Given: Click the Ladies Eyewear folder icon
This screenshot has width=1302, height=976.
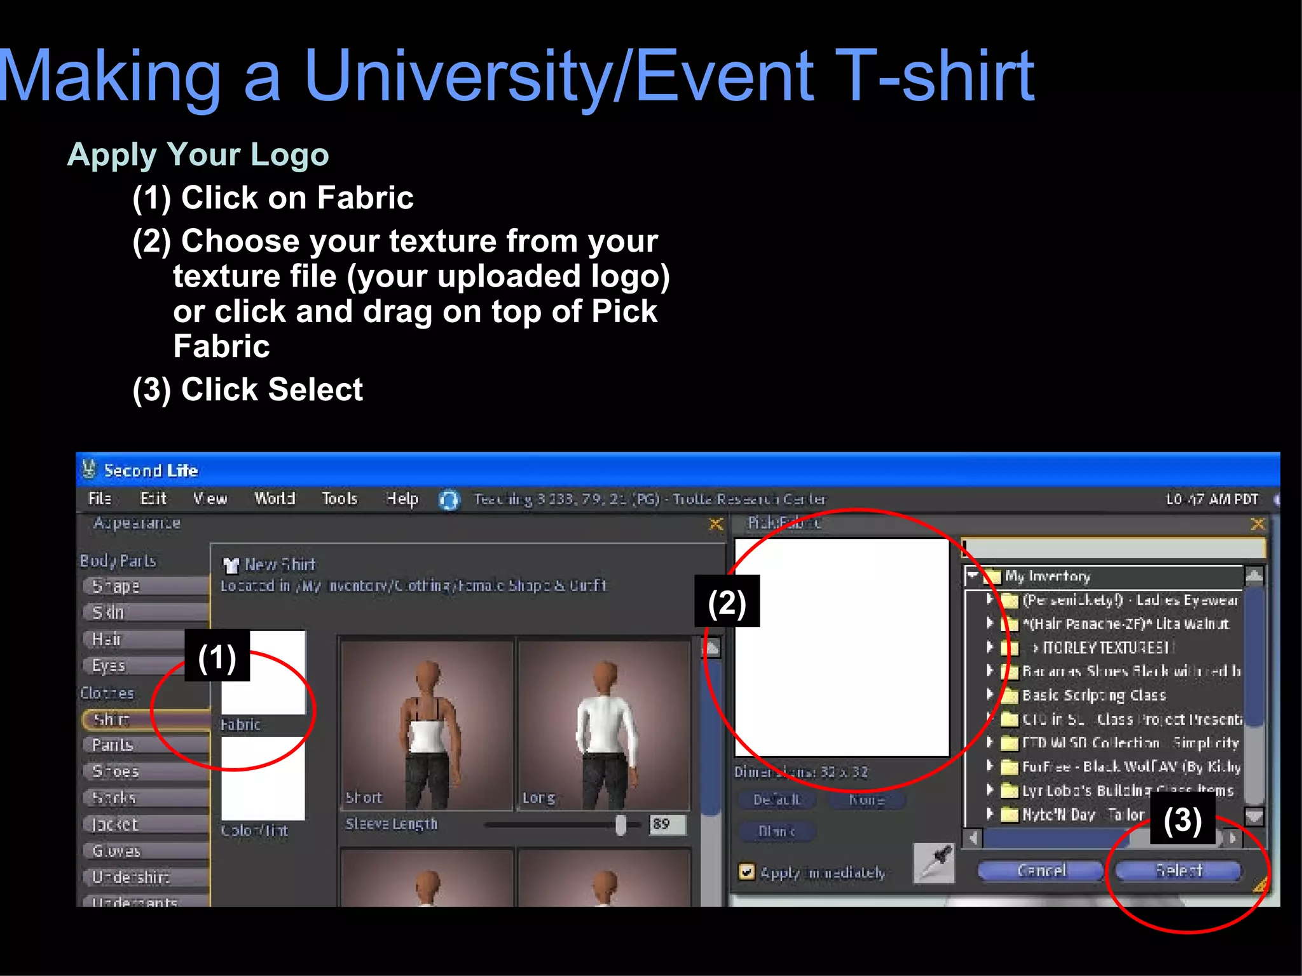Looking at the screenshot, I should pyautogui.click(x=1010, y=600).
